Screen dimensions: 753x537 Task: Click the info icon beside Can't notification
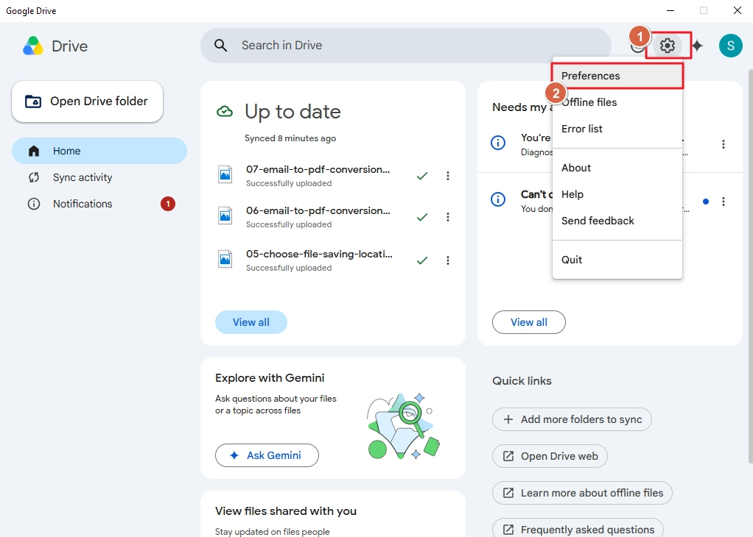(498, 199)
